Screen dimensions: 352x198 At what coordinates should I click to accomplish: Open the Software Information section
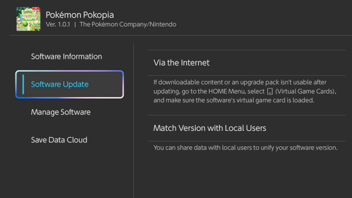pyautogui.click(x=66, y=57)
